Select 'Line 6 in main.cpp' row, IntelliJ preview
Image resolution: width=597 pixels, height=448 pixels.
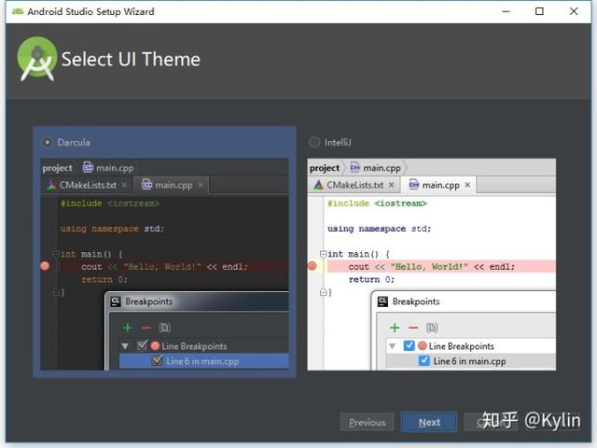pyautogui.click(x=471, y=361)
